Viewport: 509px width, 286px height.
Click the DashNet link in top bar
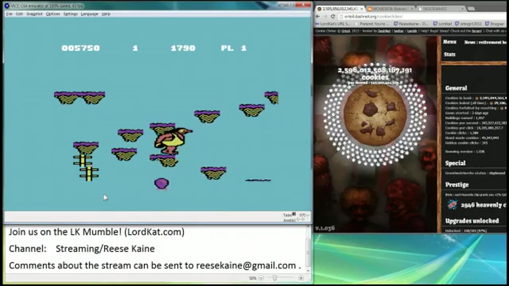pos(384,31)
